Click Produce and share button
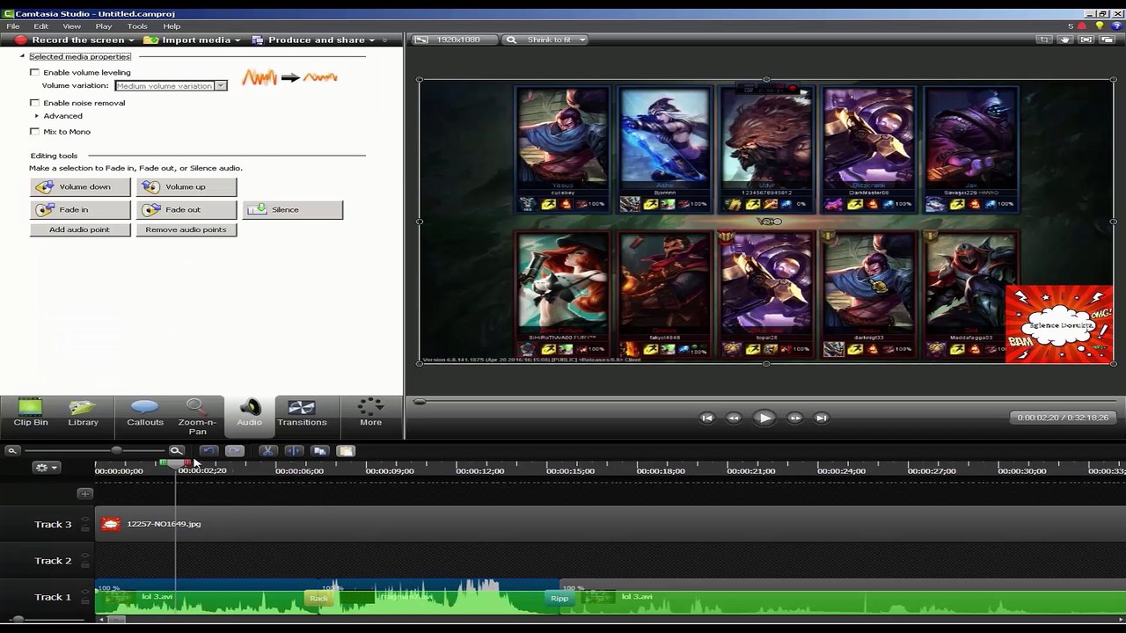Viewport: 1126px width, 633px height. [309, 40]
